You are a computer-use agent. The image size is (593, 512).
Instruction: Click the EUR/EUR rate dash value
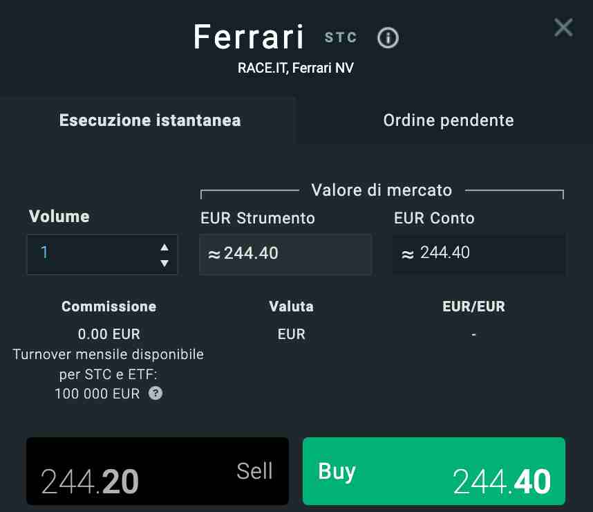pyautogui.click(x=473, y=334)
